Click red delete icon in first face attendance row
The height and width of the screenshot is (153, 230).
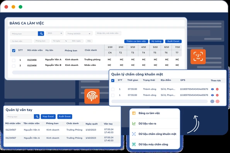tap(217, 89)
